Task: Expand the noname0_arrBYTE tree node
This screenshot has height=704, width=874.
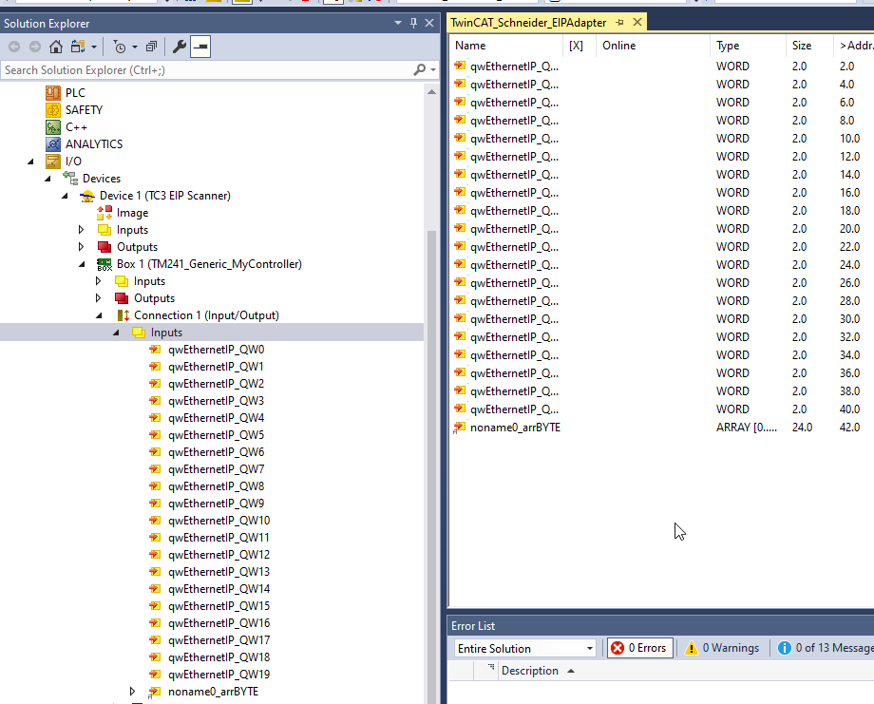Action: coord(133,692)
